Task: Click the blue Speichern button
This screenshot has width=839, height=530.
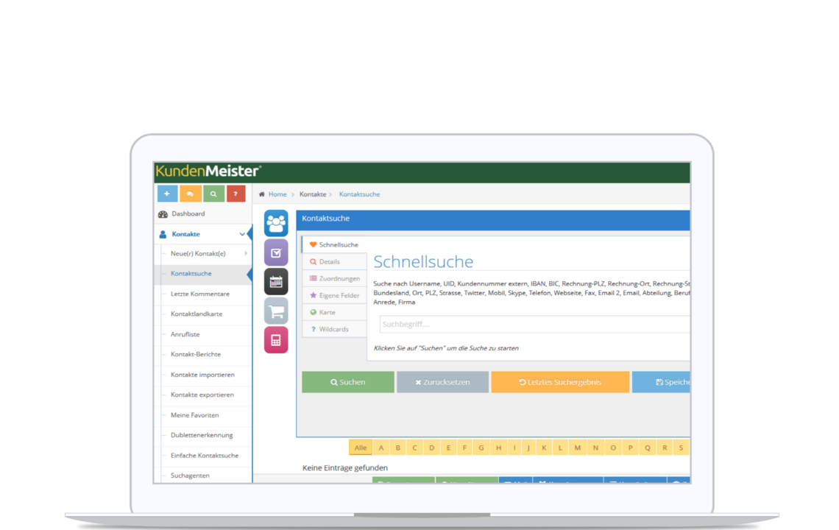Action: [x=661, y=382]
